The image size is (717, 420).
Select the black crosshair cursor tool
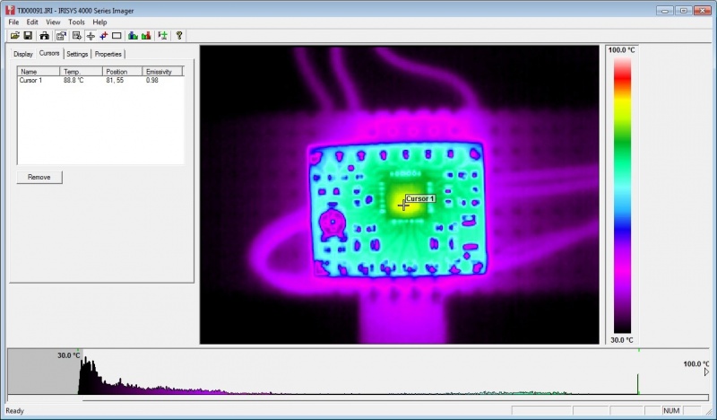point(91,35)
